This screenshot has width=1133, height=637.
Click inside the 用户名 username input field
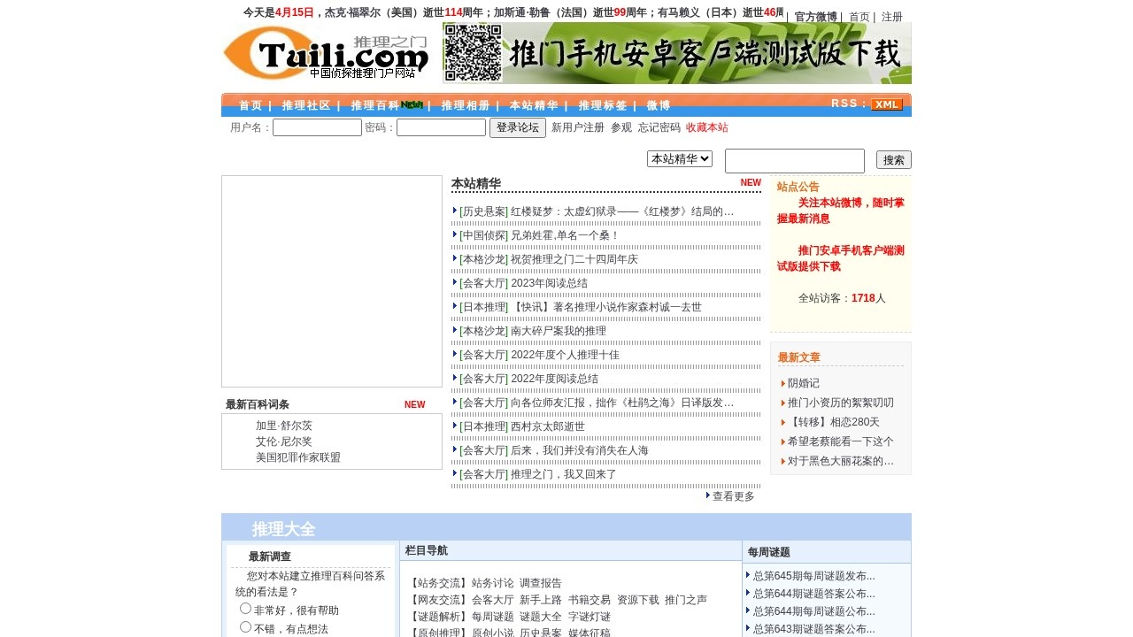(x=316, y=127)
